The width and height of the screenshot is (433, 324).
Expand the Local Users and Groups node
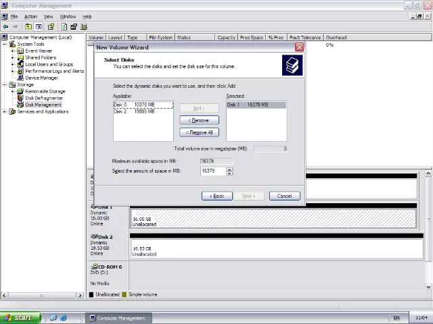click(x=12, y=65)
